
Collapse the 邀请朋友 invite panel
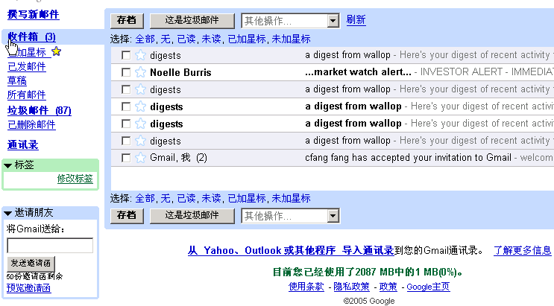[8, 214]
